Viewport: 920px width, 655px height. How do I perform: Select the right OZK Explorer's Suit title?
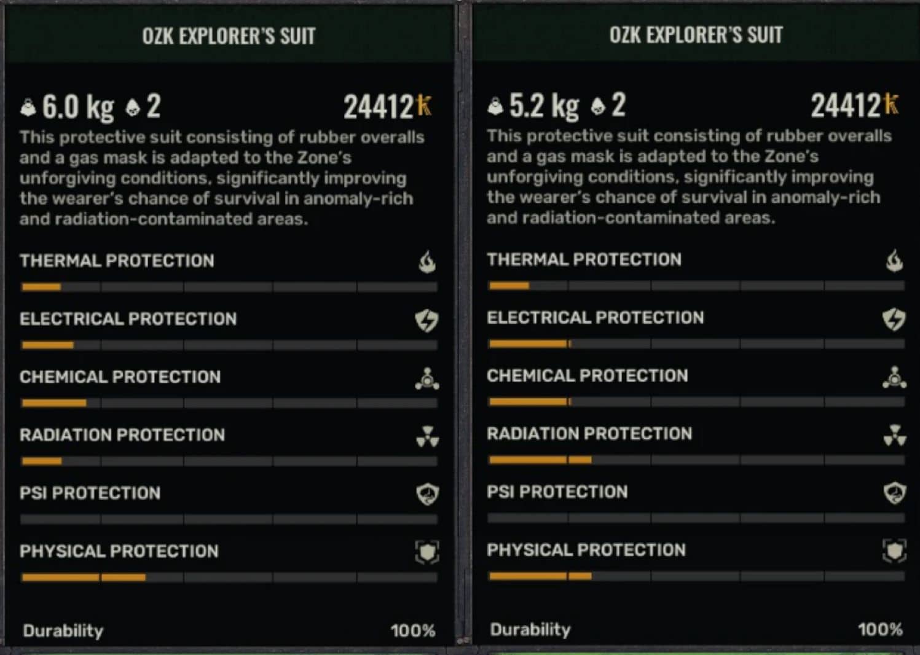[x=696, y=35]
